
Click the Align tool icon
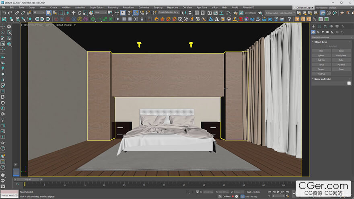coord(189,13)
